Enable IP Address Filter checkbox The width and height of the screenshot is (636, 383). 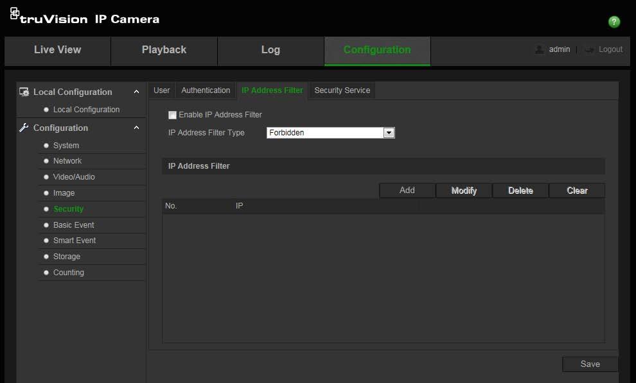pyautogui.click(x=172, y=115)
